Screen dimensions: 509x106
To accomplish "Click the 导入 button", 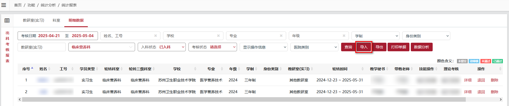I will pyautogui.click(x=364, y=47).
